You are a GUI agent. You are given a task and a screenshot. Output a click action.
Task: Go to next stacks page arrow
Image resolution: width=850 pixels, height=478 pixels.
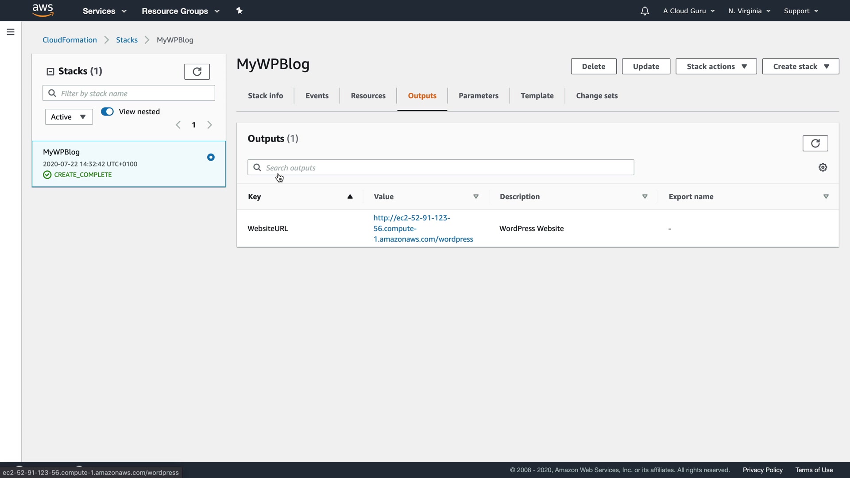pyautogui.click(x=210, y=125)
